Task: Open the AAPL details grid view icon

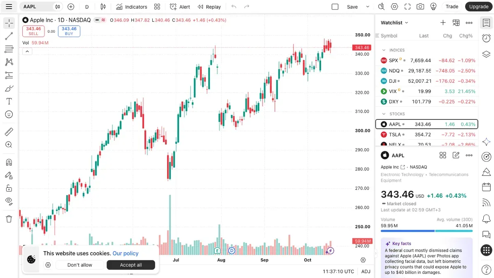Action: [x=443, y=155]
